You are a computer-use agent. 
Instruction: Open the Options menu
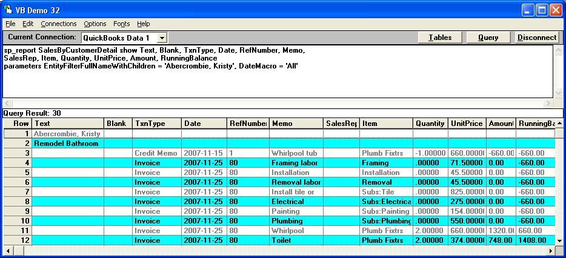(x=95, y=24)
